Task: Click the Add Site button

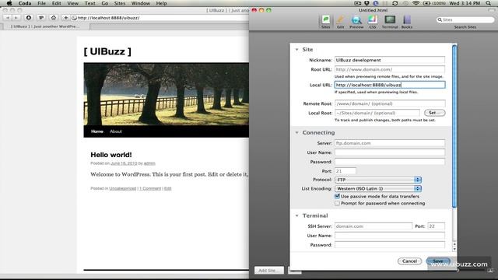Action: point(268,271)
